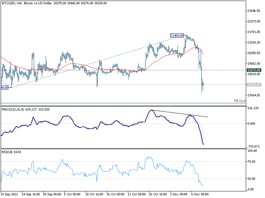Click the RSI 100.00 scale label
The height and width of the screenshot is (198, 265).
point(252,151)
